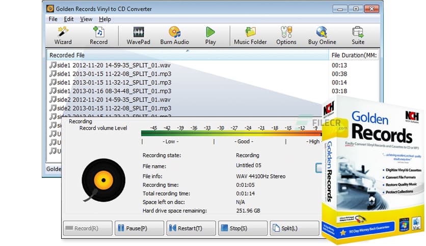The image size is (426, 246).
Task: Open the Wizard tool
Action: tap(63, 36)
